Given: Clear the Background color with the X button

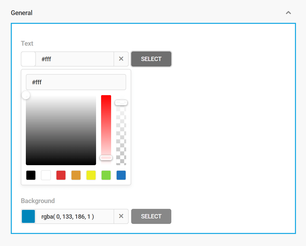Looking at the screenshot, I should [121, 216].
